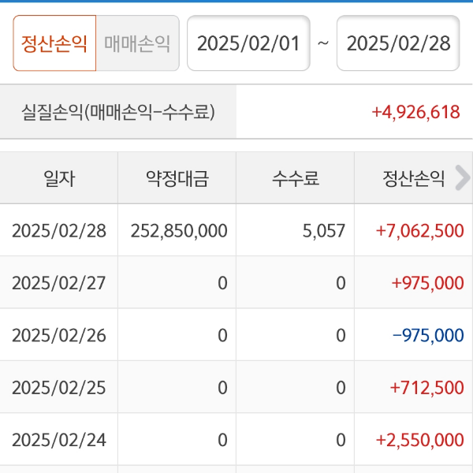The width and height of the screenshot is (473, 473).
Task: Click the 수수료 column header
Action: tap(296, 178)
